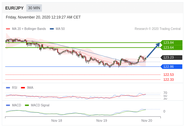Image resolution: width=184 pixels, height=127 pixels.
Task: Click the Research 2020 Trading Central credit
Action: tap(158, 29)
